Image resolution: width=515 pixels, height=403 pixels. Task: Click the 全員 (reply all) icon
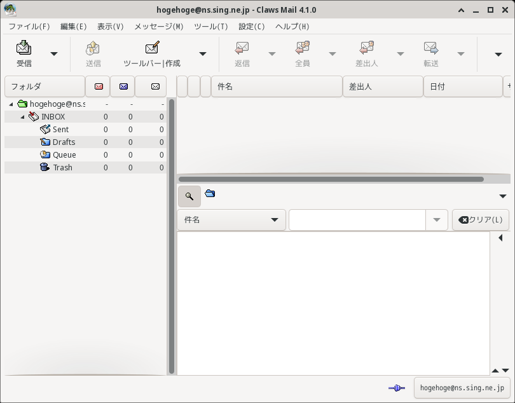click(x=303, y=48)
